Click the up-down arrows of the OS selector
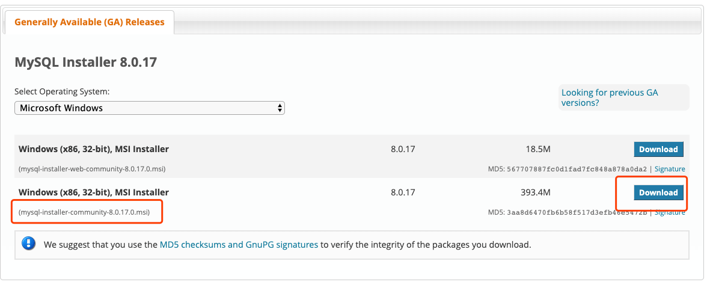 (x=280, y=108)
